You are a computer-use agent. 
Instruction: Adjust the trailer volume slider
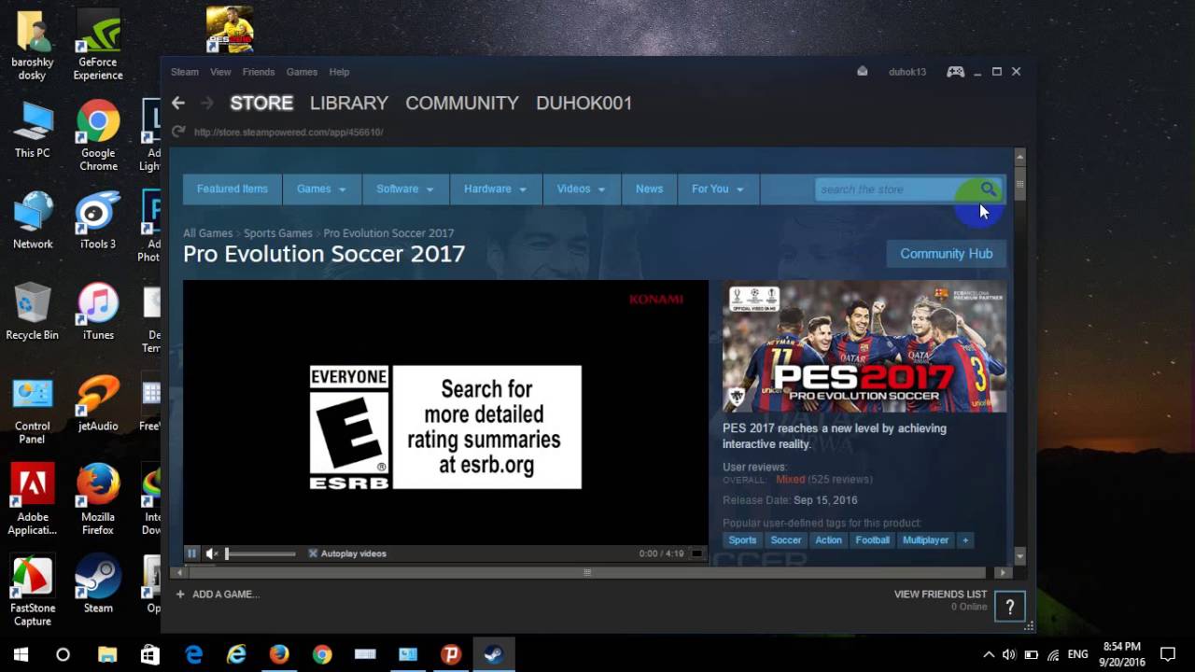260,553
